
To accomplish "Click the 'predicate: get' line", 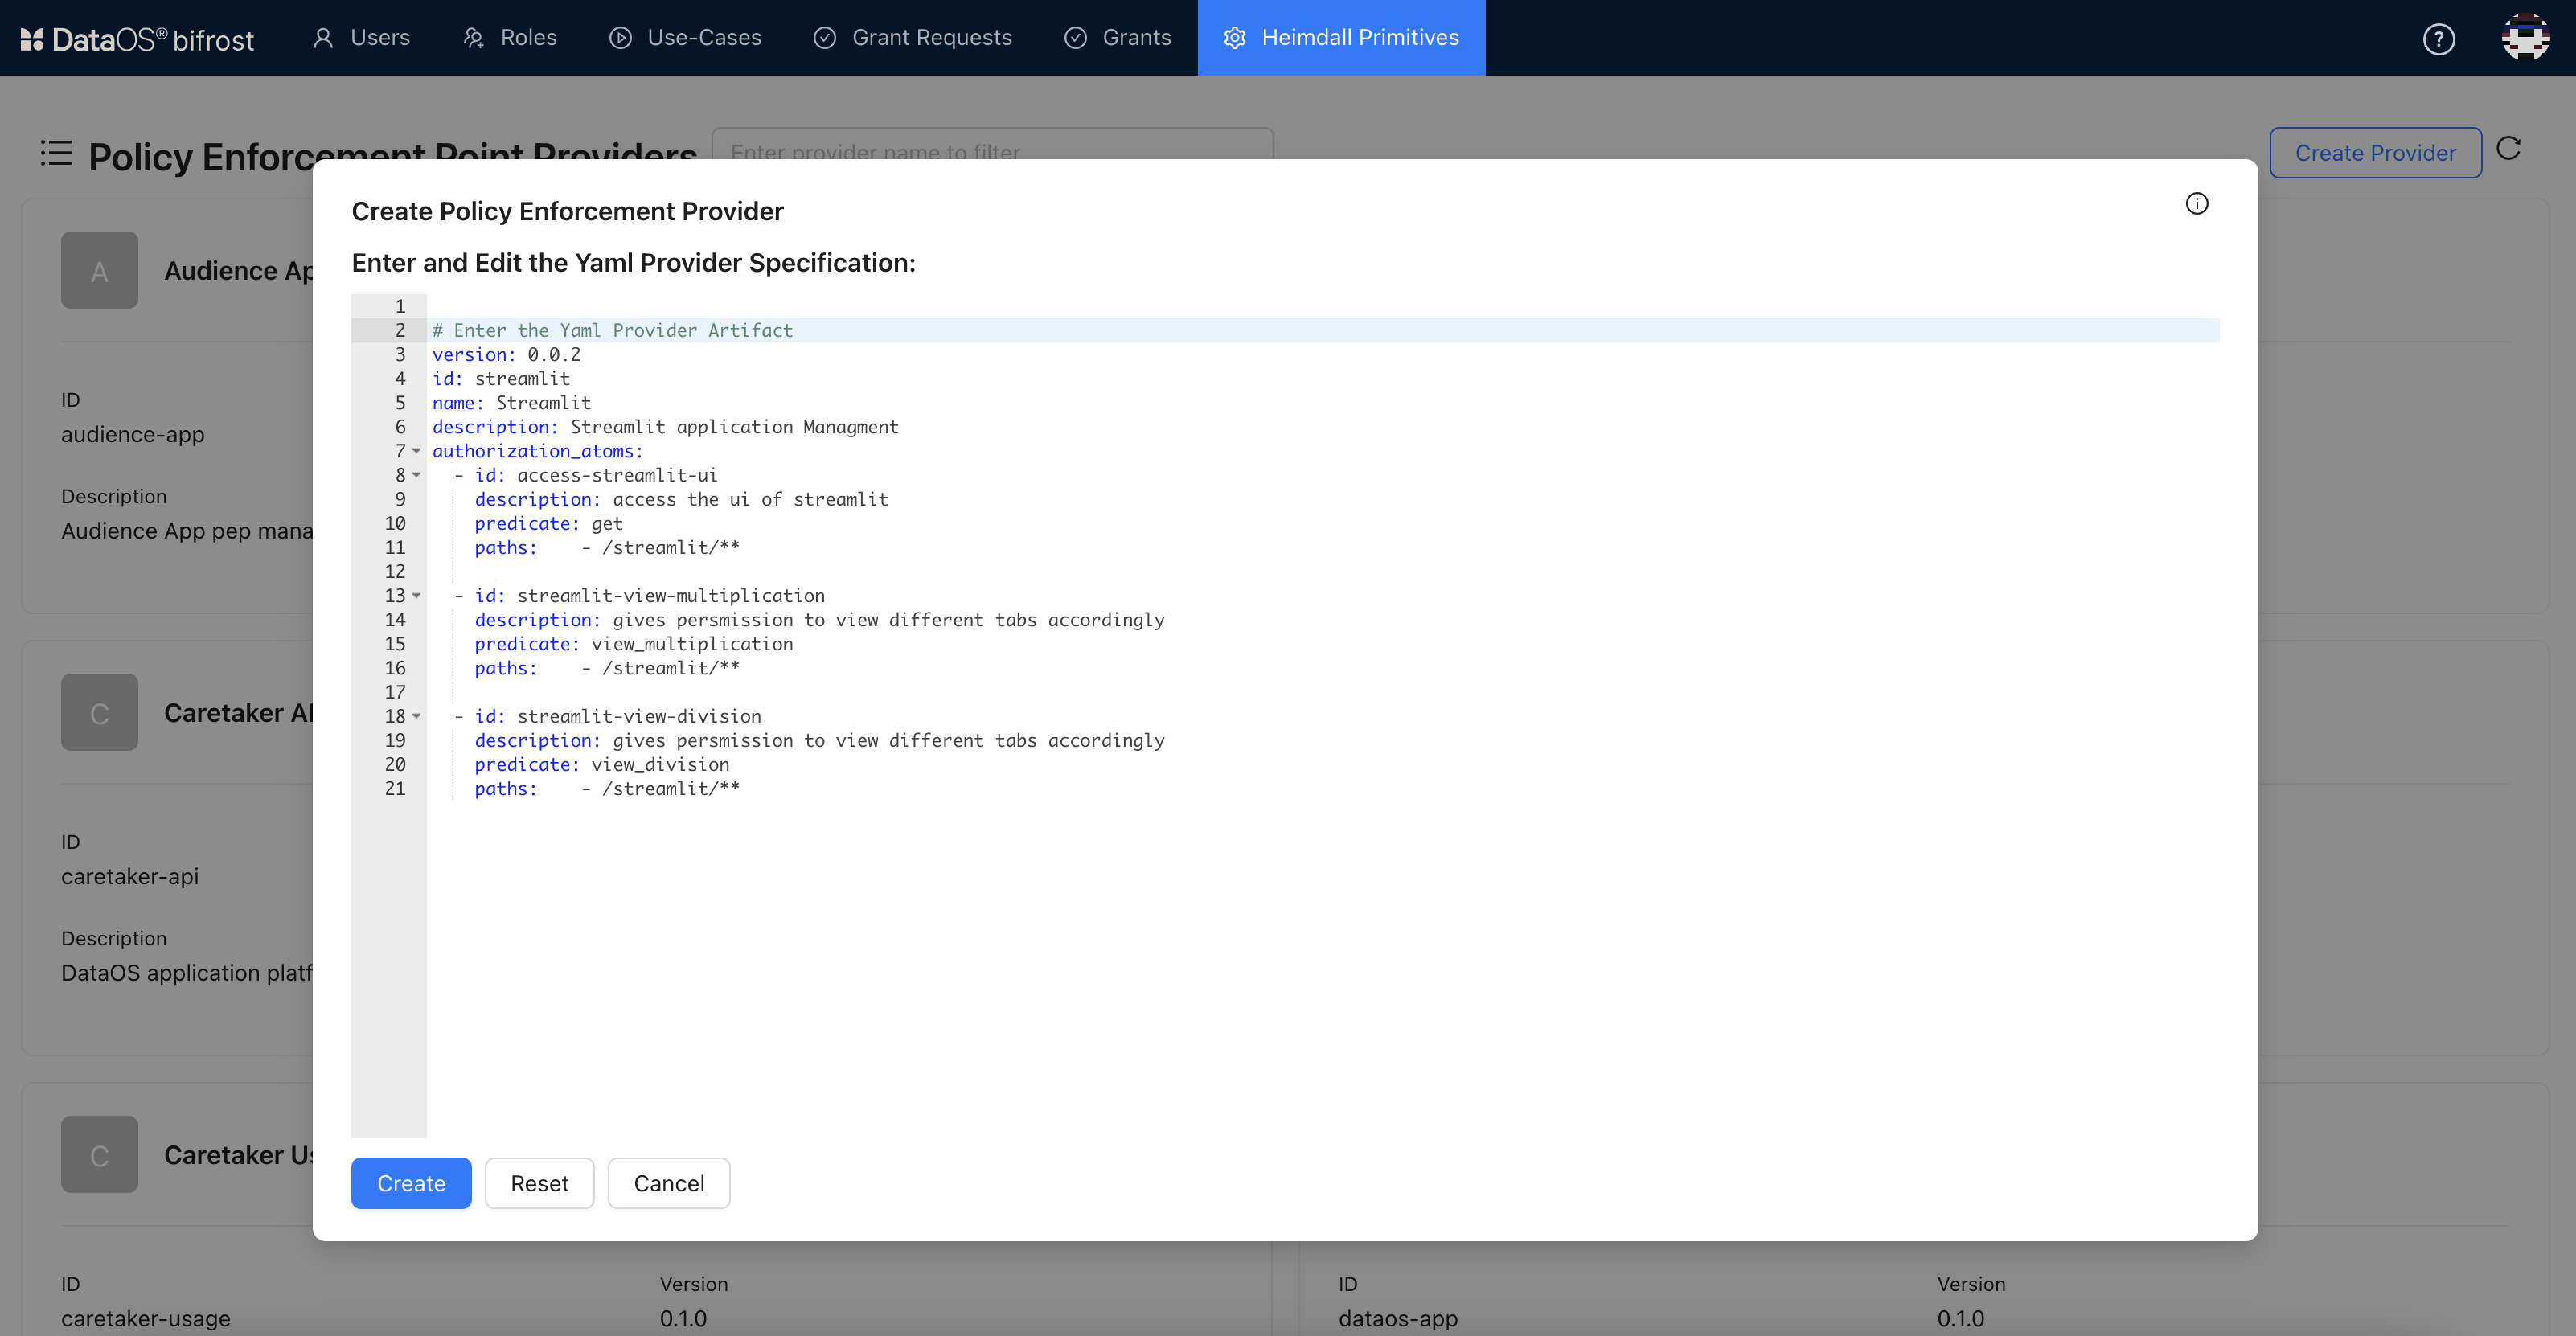I will (548, 523).
